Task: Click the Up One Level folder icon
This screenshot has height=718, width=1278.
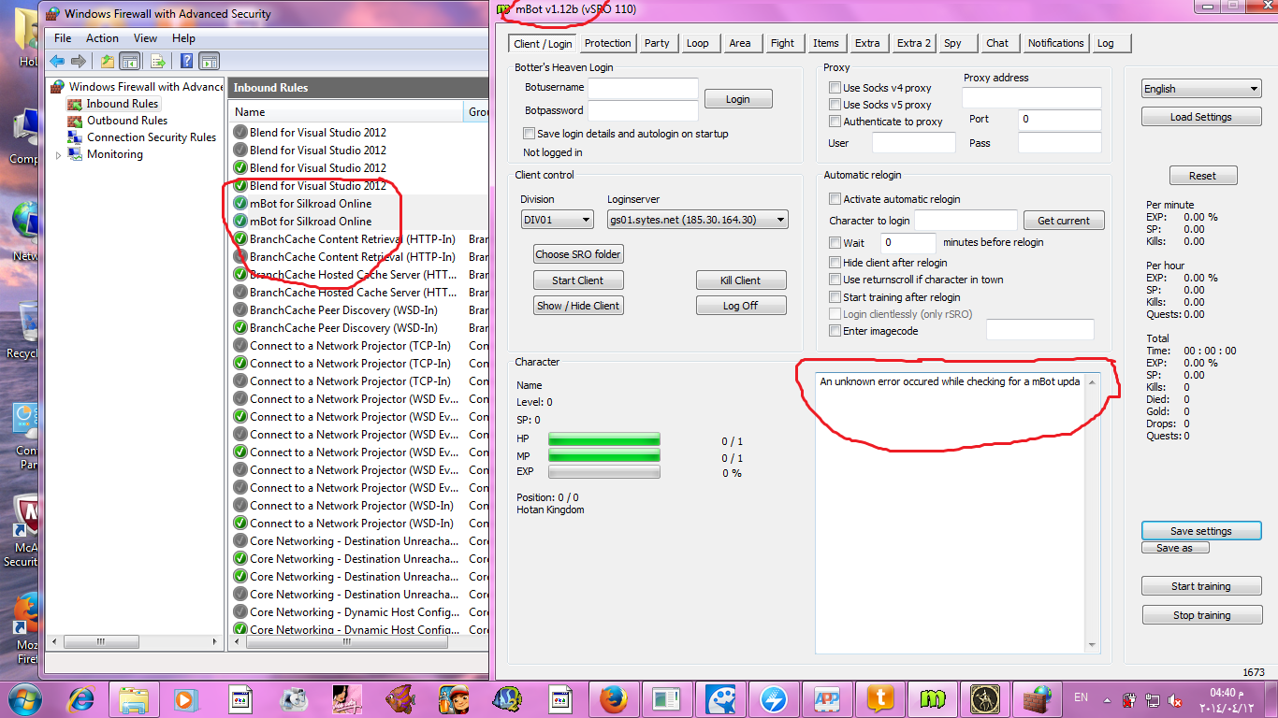Action: [x=107, y=61]
